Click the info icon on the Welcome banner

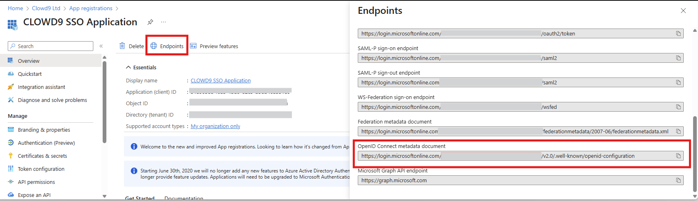[x=134, y=146]
